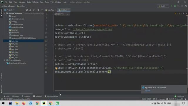Click locate-in-project target icon

tap(27, 10)
